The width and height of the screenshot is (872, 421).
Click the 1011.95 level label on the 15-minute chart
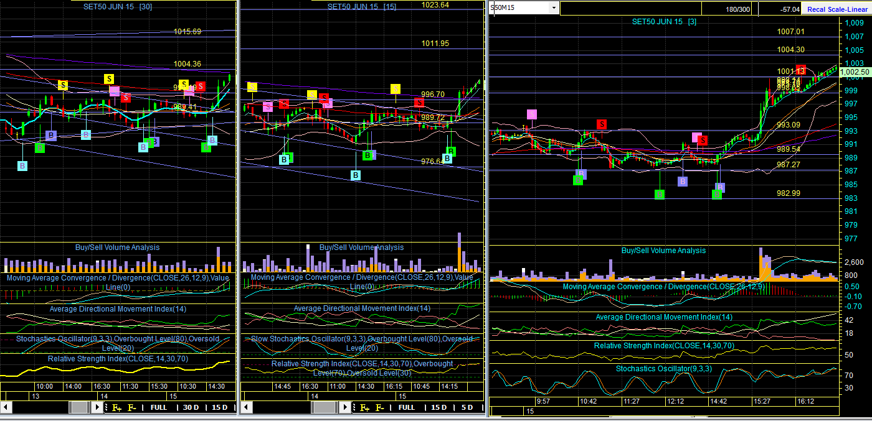(x=435, y=44)
